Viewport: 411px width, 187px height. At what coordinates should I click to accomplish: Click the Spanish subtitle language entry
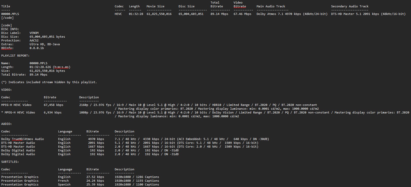[64, 184]
